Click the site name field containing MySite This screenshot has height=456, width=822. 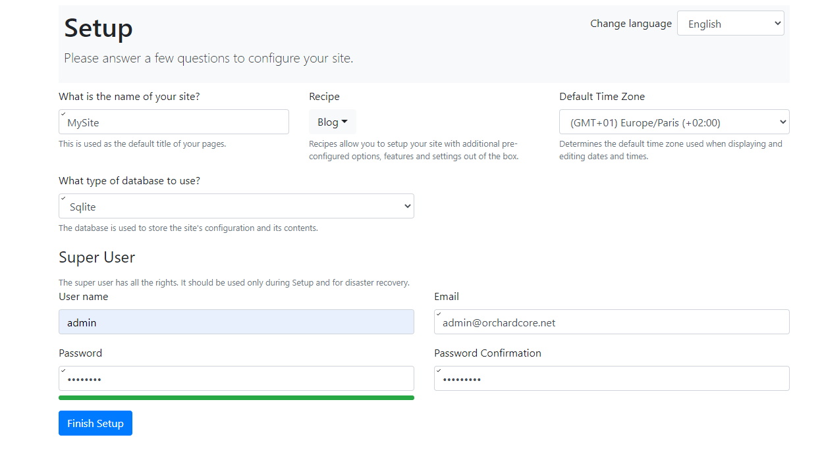[174, 122]
